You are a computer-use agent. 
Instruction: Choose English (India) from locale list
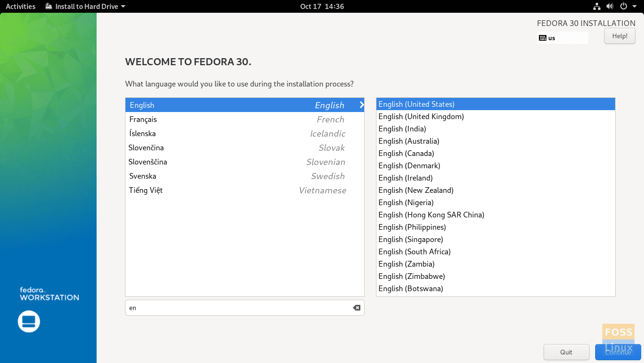[402, 129]
